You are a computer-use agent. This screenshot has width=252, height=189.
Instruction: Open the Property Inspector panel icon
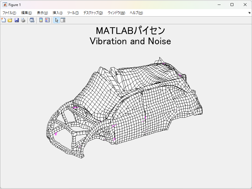click(x=63, y=20)
